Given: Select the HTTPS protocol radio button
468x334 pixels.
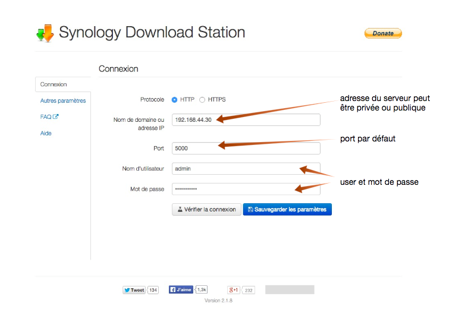Looking at the screenshot, I should tap(202, 100).
